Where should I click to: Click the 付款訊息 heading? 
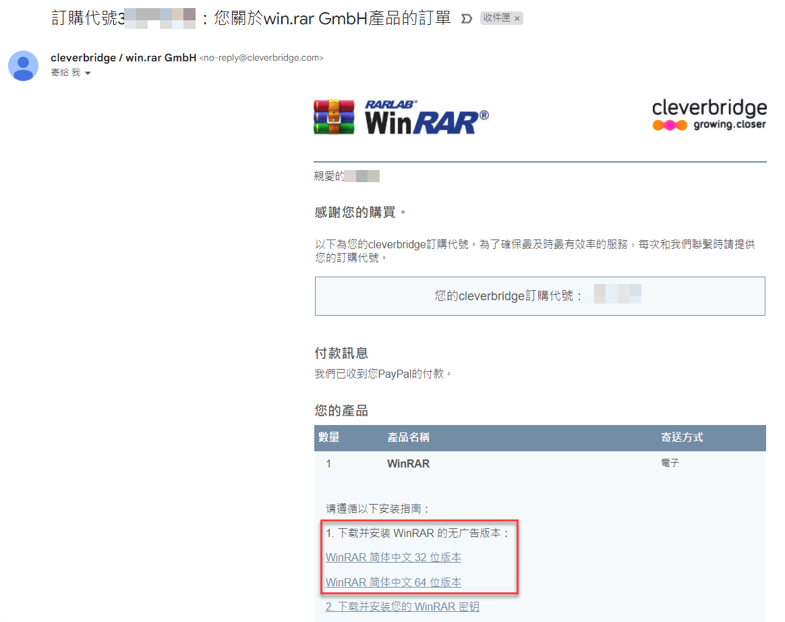(341, 353)
